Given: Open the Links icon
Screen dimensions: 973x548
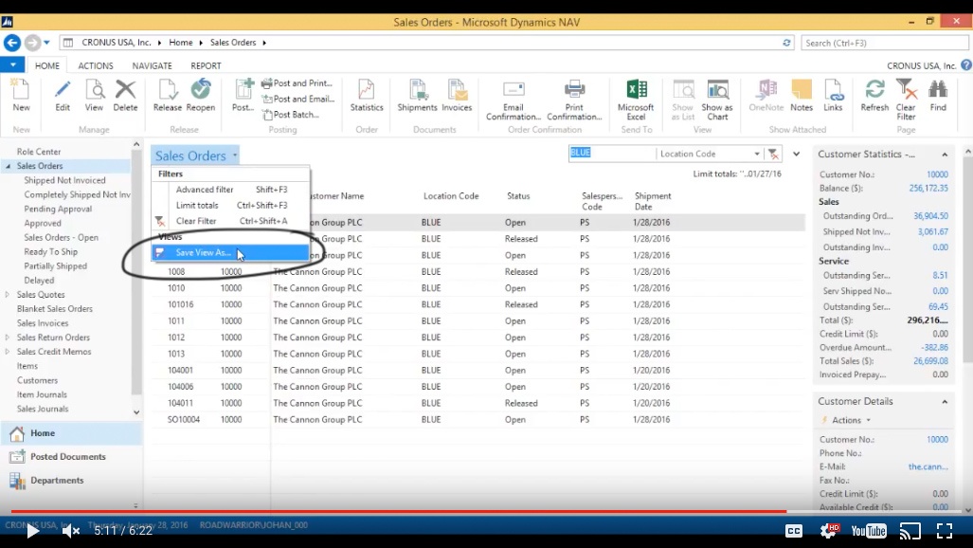Looking at the screenshot, I should 833,95.
